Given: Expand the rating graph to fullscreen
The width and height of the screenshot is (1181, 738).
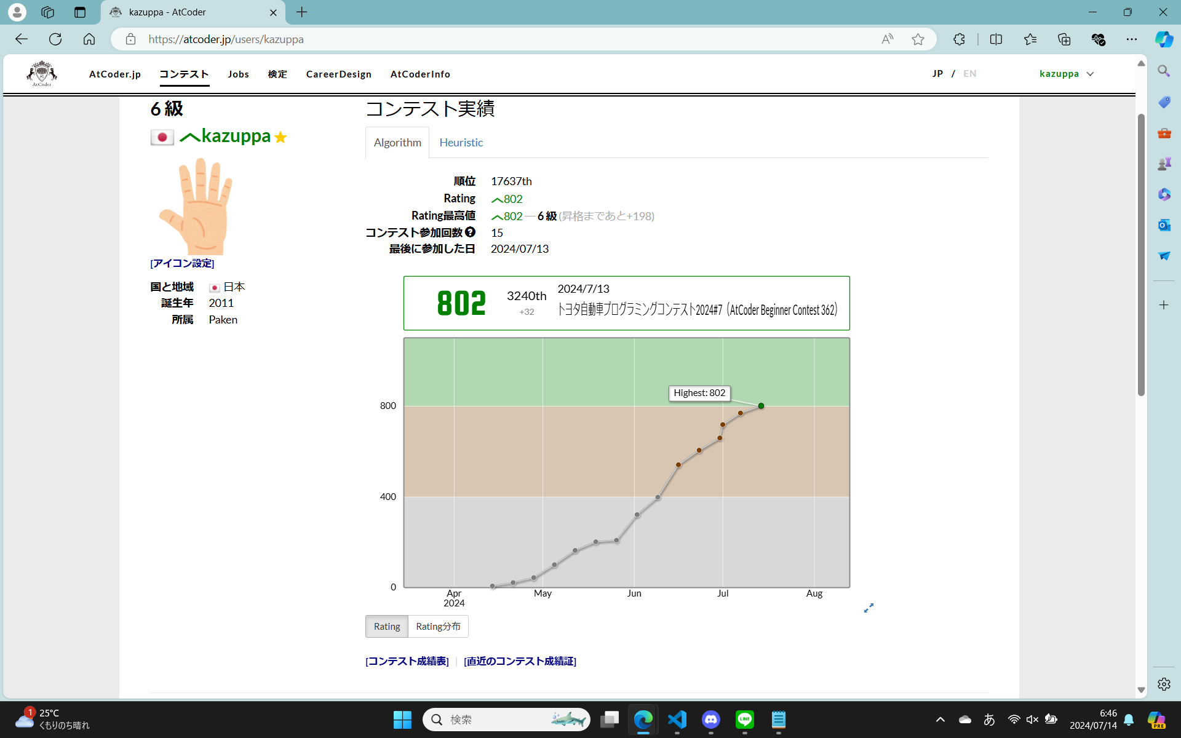Looking at the screenshot, I should pyautogui.click(x=869, y=608).
